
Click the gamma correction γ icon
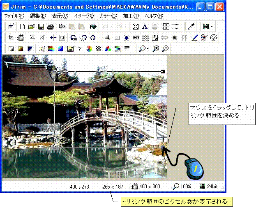pos(80,49)
